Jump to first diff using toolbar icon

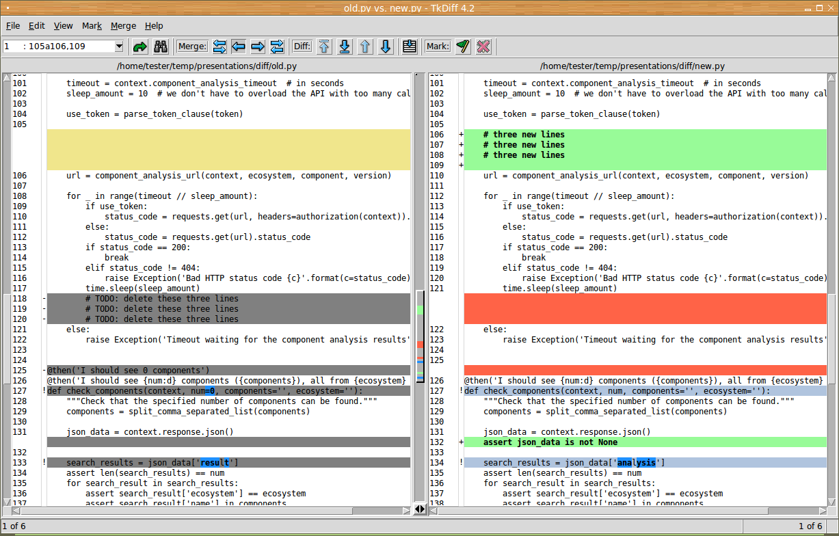tap(324, 46)
